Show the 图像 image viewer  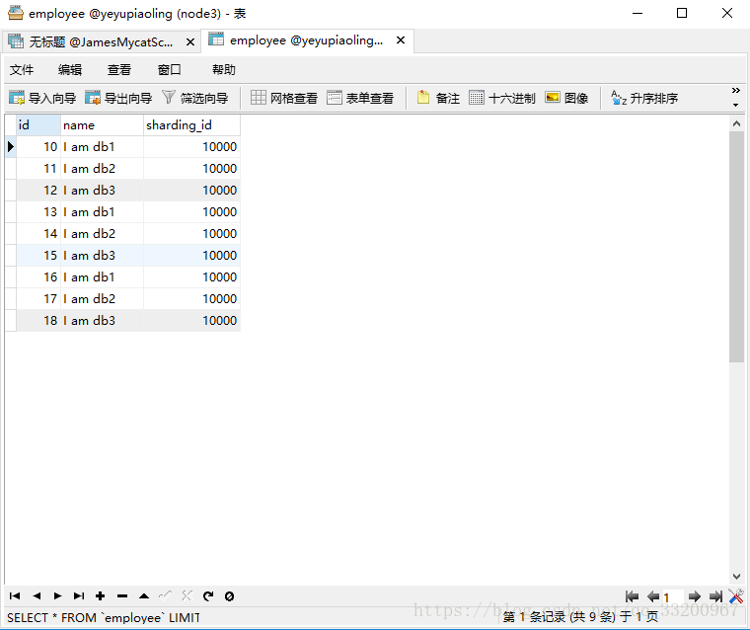click(566, 98)
